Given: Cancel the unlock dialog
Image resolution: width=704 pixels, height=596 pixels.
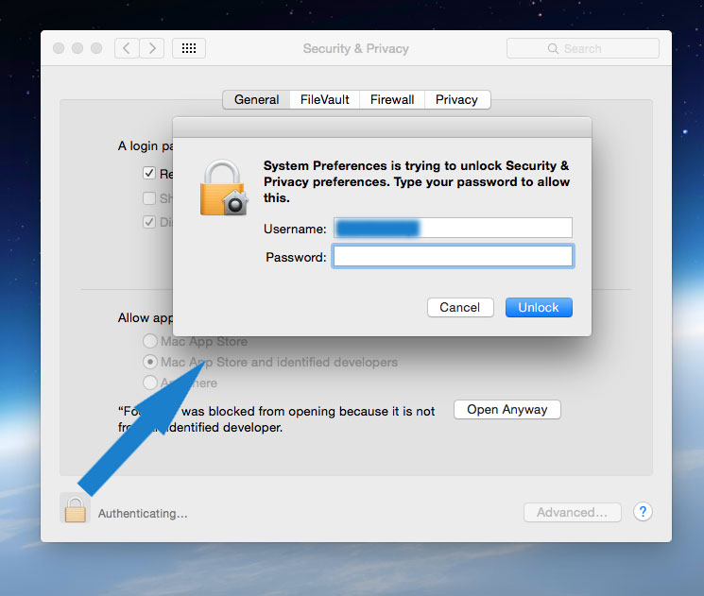Looking at the screenshot, I should 460,307.
